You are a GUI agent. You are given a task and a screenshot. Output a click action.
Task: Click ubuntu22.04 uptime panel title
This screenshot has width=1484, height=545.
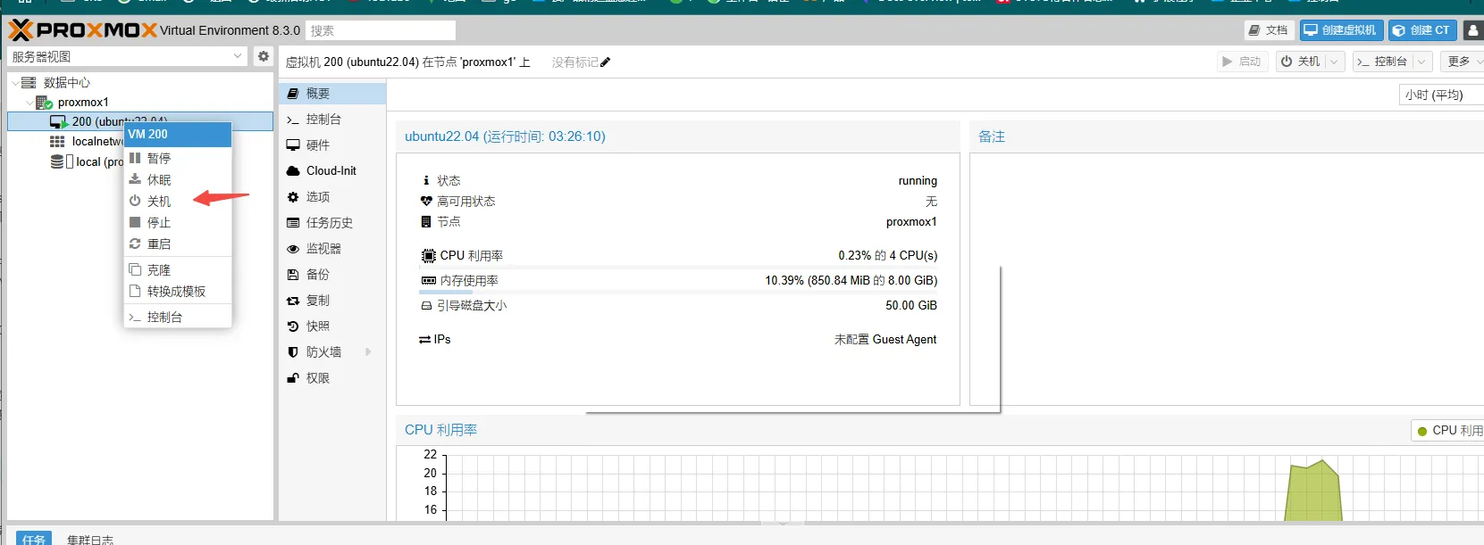click(x=505, y=136)
